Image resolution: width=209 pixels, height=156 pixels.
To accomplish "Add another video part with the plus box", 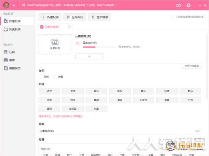I will (x=89, y=56).
